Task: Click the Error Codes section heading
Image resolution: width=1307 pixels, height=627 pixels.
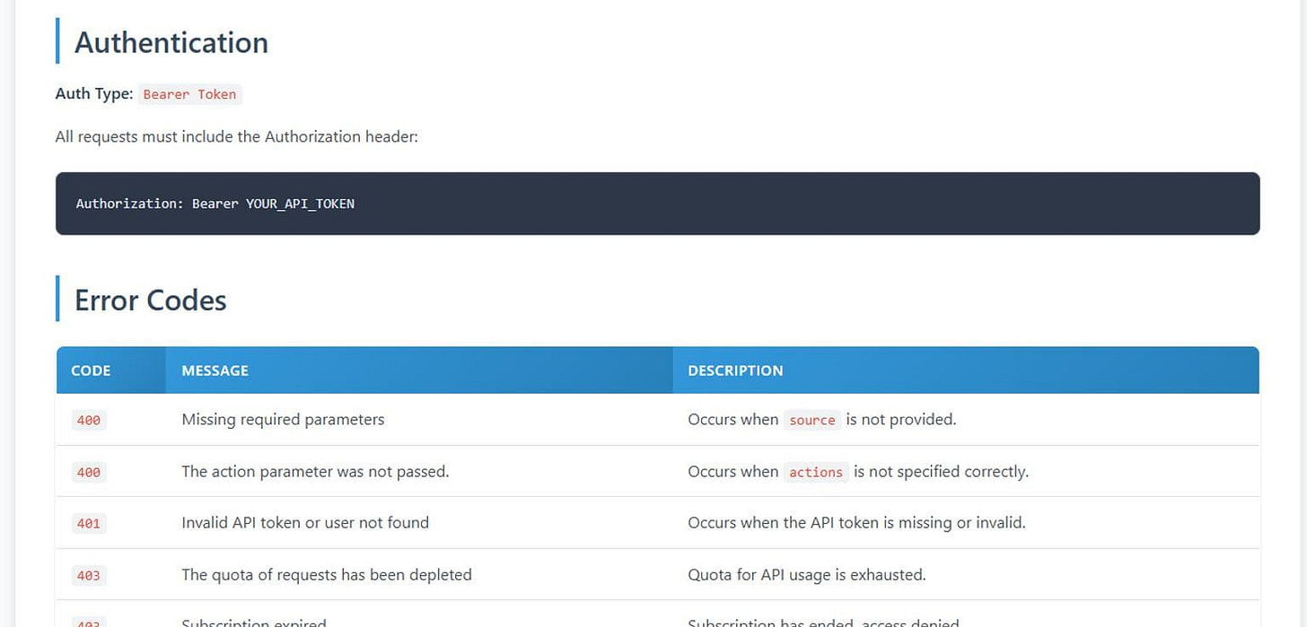Action: coord(149,300)
